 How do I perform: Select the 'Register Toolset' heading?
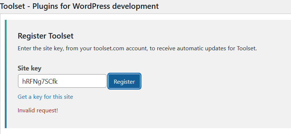pos(46,36)
